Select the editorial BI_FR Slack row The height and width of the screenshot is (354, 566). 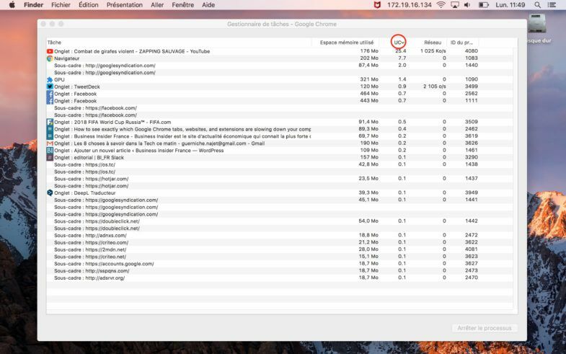point(280,158)
